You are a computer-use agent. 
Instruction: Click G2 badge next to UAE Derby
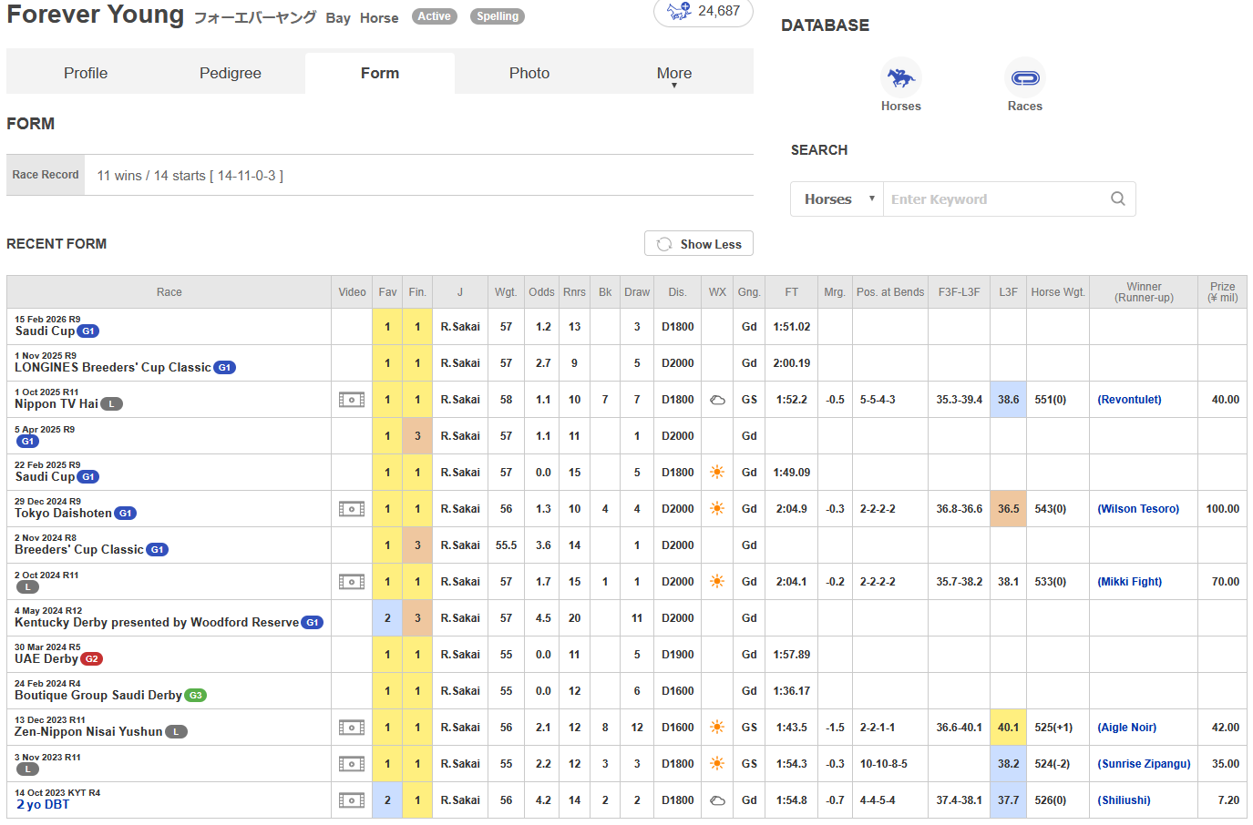click(x=91, y=659)
